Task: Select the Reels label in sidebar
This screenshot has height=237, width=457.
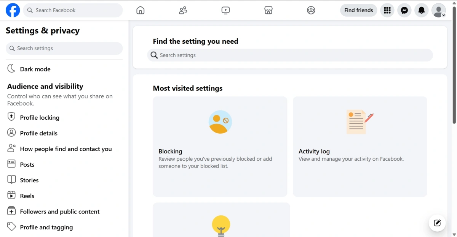Action: click(x=27, y=196)
